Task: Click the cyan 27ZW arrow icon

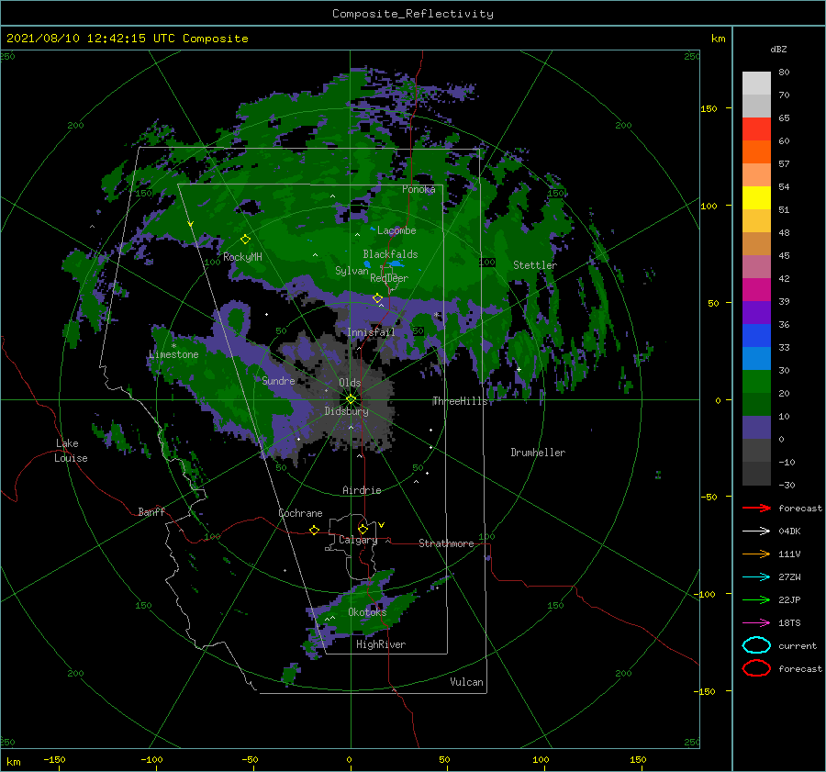Action: point(756,577)
